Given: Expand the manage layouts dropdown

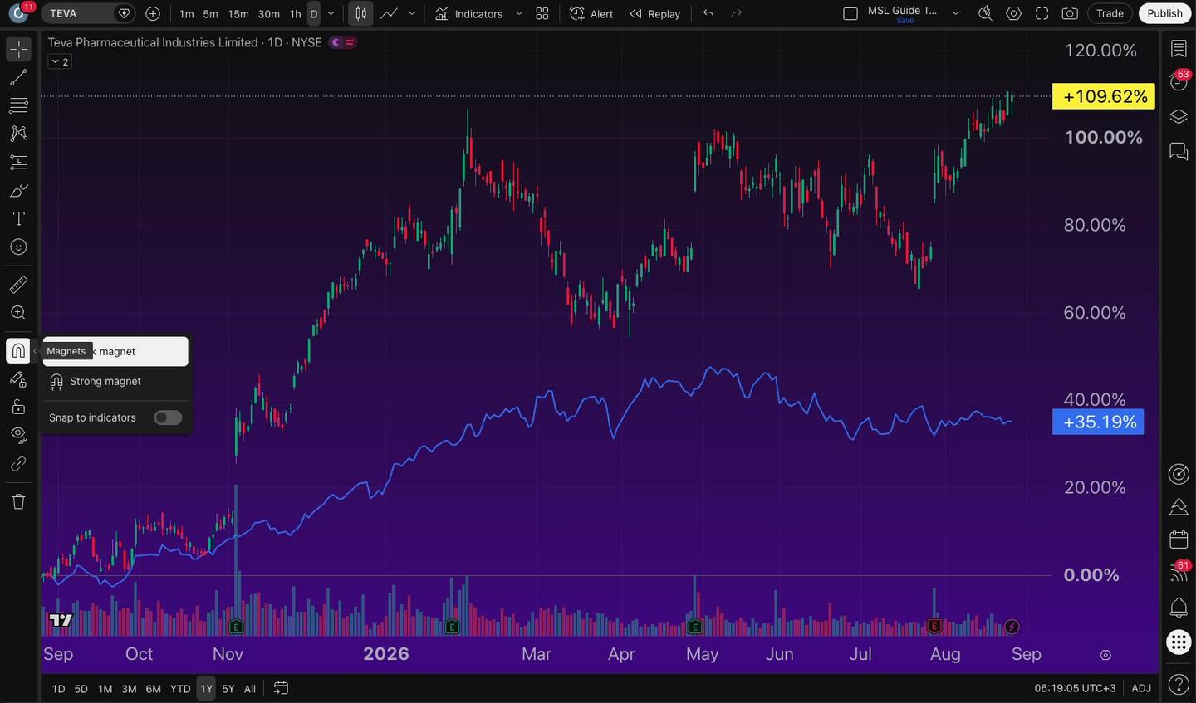Looking at the screenshot, I should 955,13.
